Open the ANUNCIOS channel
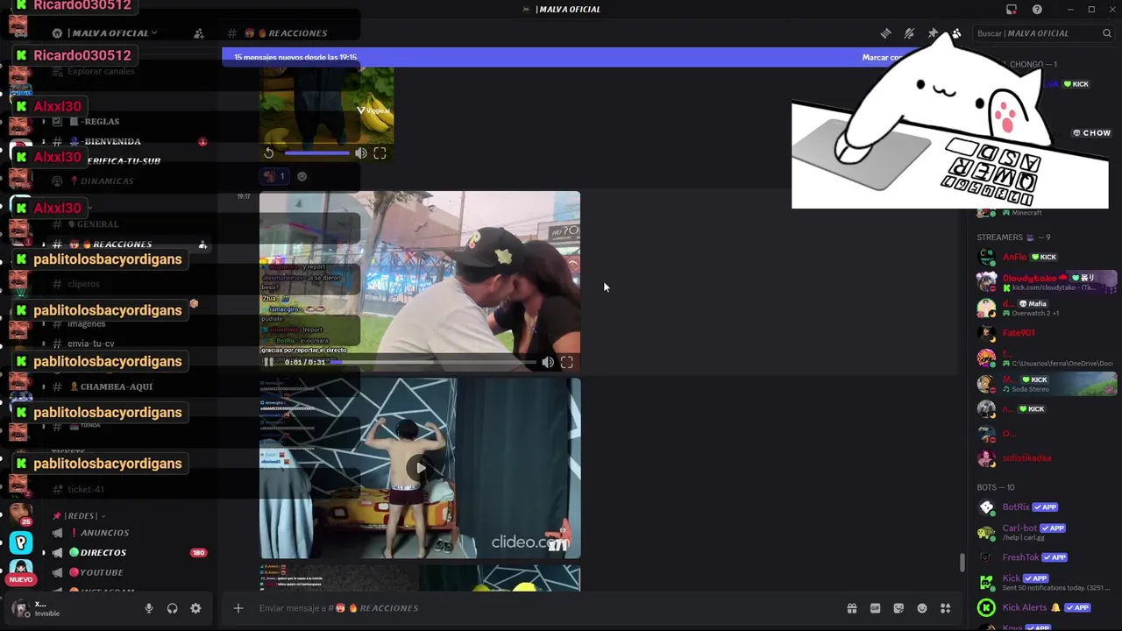Image resolution: width=1122 pixels, height=631 pixels. [x=105, y=533]
